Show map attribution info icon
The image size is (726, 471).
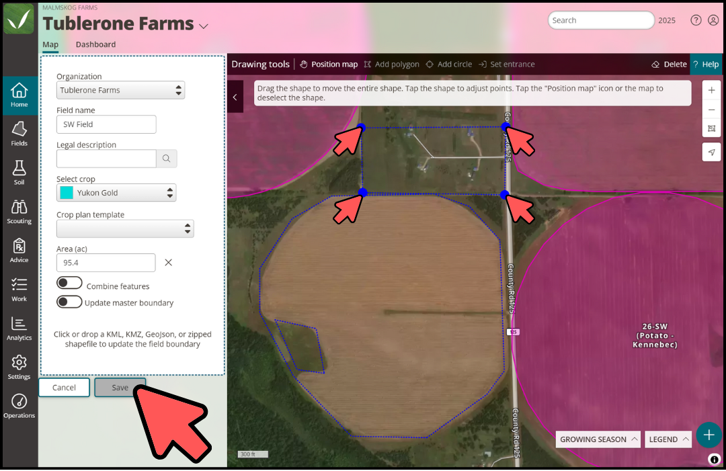pyautogui.click(x=714, y=460)
